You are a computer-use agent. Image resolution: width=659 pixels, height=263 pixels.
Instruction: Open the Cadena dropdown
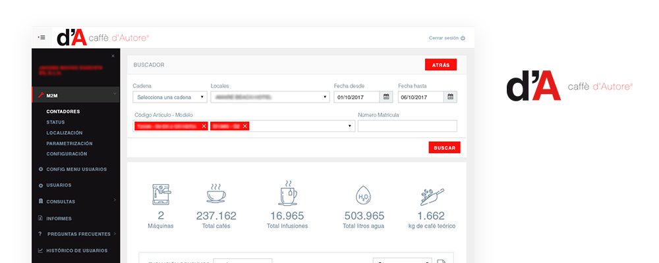(x=170, y=97)
